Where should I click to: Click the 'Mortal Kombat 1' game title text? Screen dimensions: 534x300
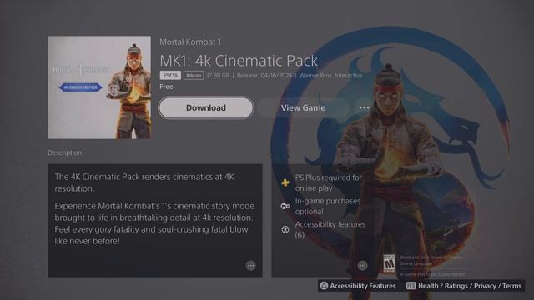(190, 42)
